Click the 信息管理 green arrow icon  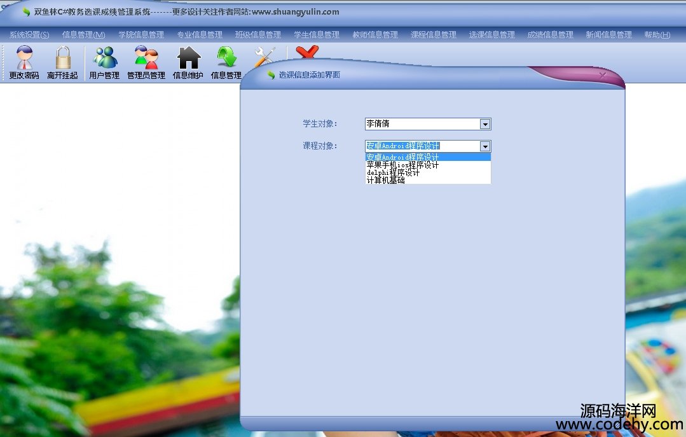226,58
